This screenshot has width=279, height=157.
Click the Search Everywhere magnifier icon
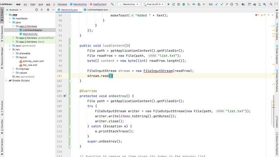click(271, 4)
